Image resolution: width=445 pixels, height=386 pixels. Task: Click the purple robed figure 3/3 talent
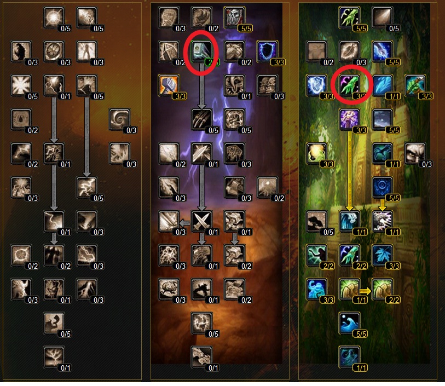click(x=349, y=119)
